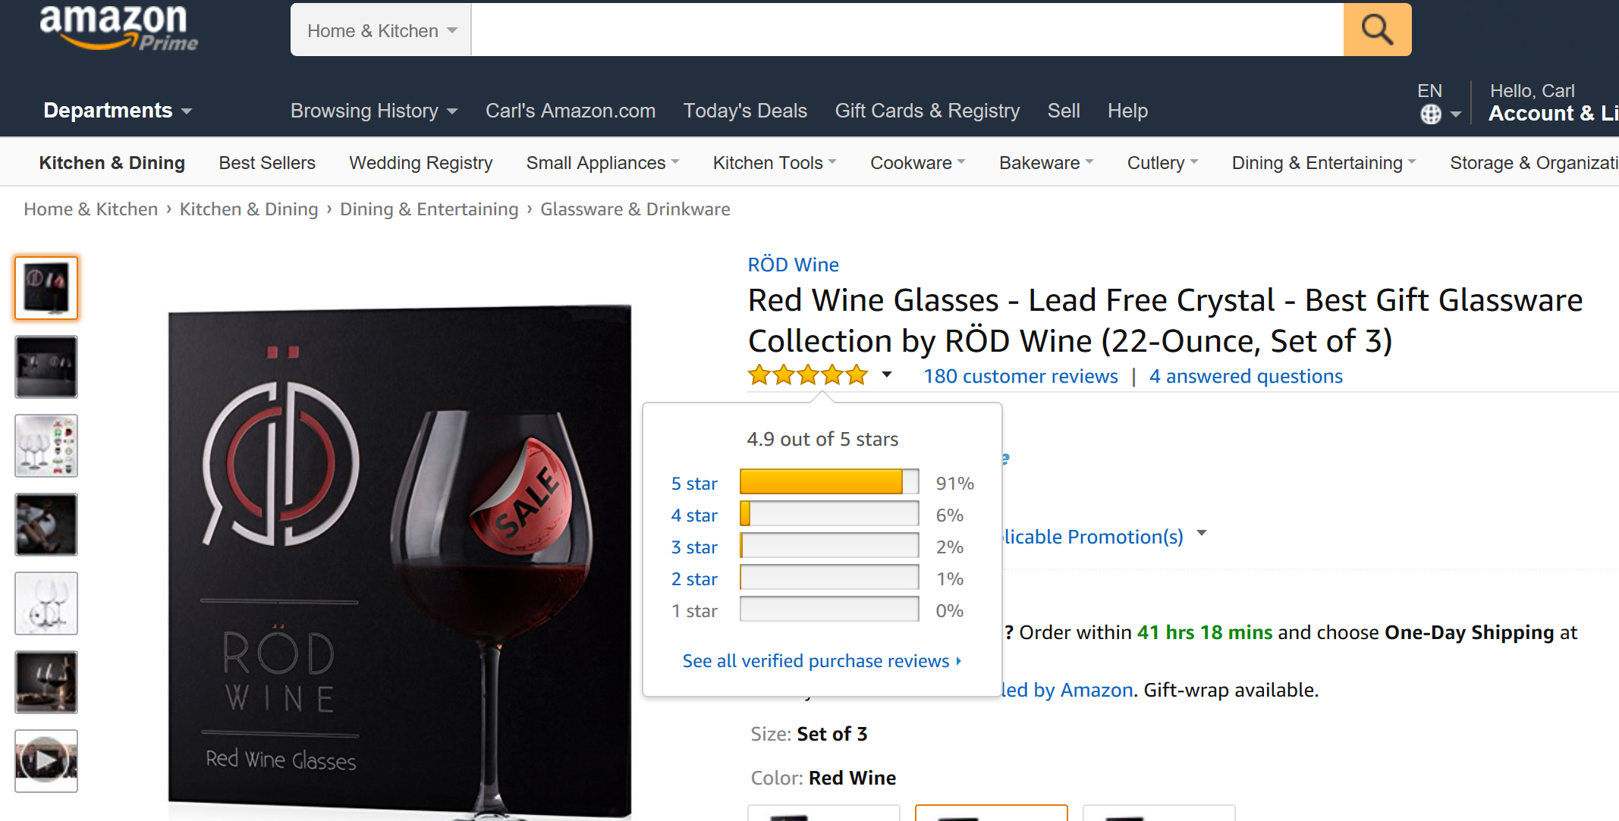
Task: Open Today's Deals page
Action: (x=745, y=111)
